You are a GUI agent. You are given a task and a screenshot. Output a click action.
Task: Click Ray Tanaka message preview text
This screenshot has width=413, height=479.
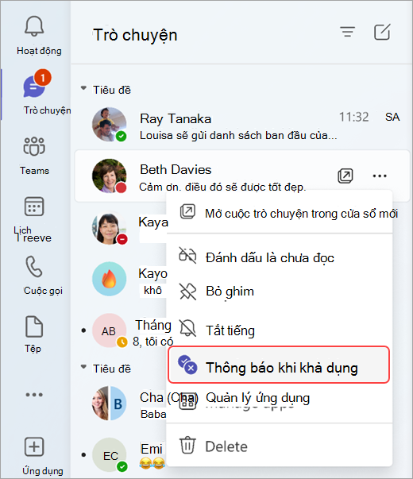pos(238,135)
